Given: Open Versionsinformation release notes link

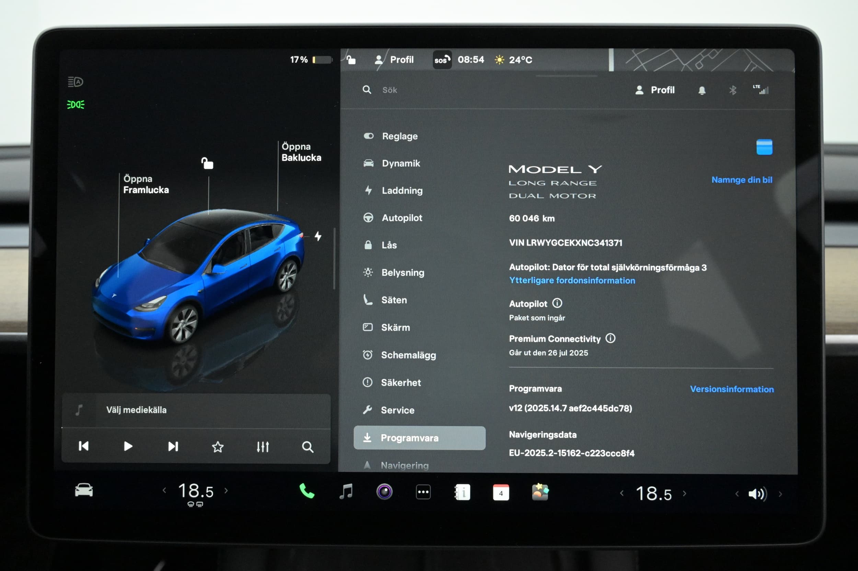Looking at the screenshot, I should coord(732,389).
